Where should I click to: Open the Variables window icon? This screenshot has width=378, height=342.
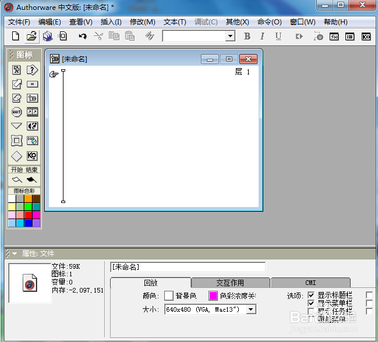pos(350,37)
